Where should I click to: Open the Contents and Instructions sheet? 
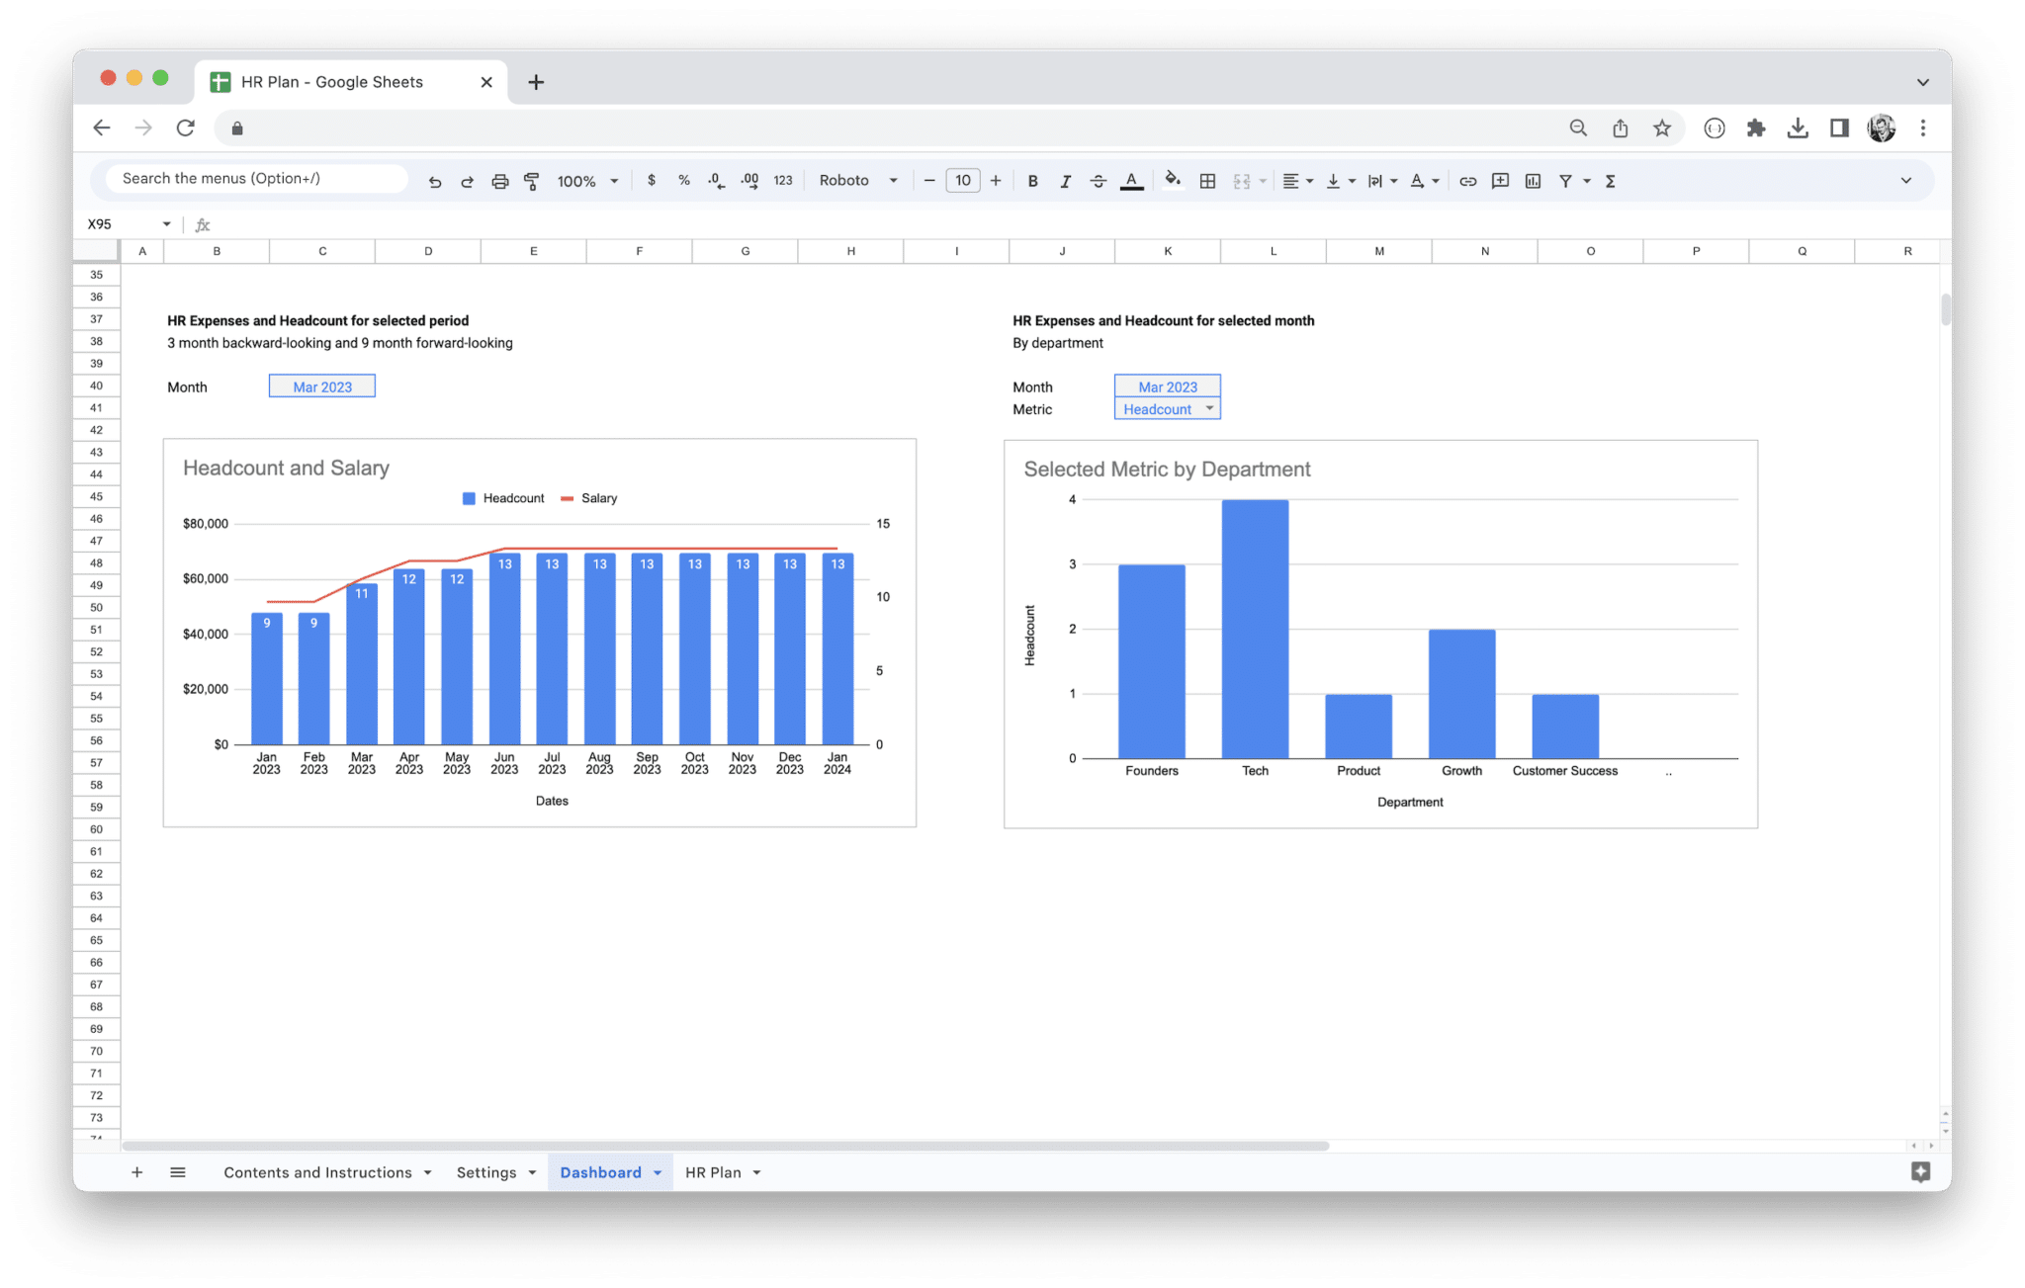(x=318, y=1171)
